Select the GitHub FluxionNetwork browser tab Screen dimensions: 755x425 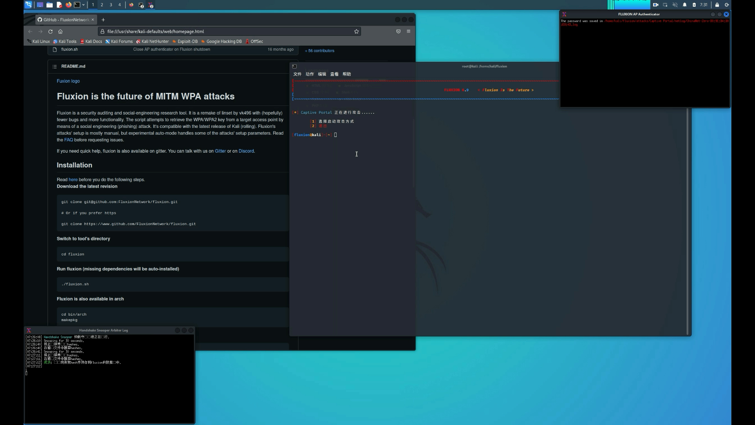tap(66, 20)
